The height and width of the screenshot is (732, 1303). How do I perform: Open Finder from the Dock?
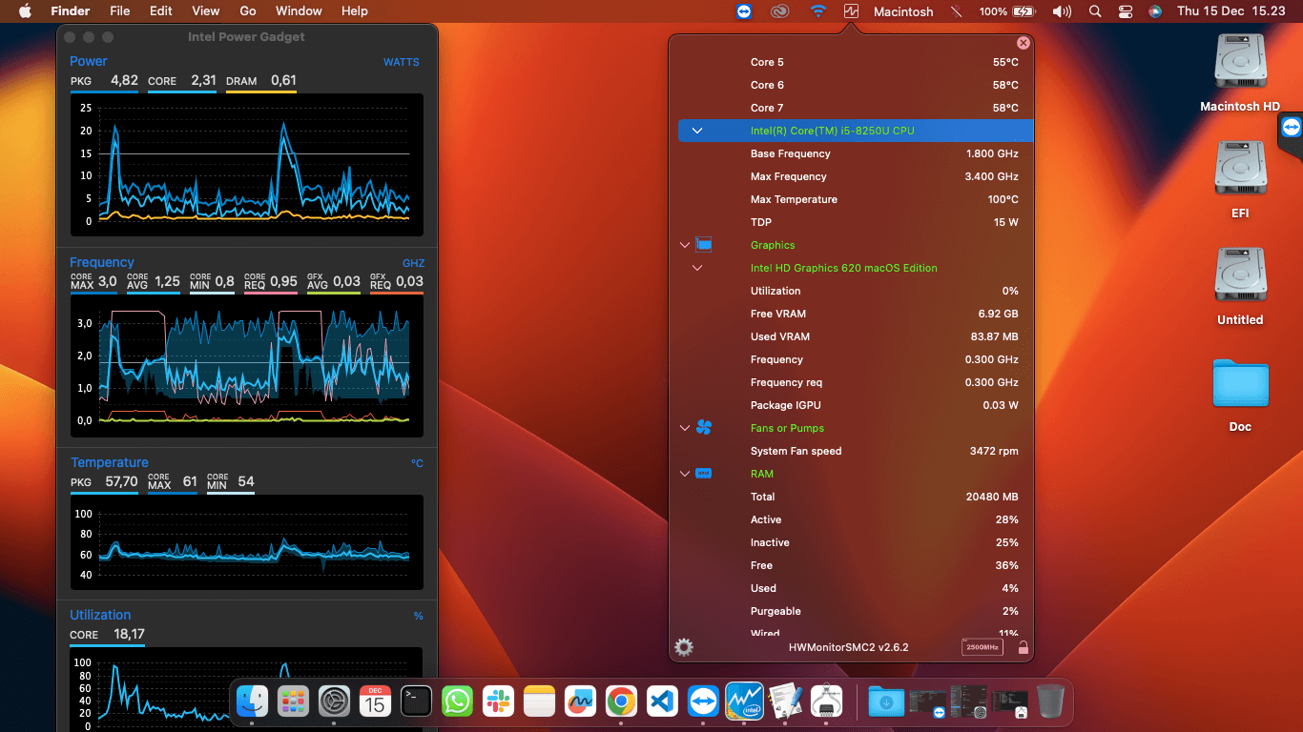[x=253, y=702]
